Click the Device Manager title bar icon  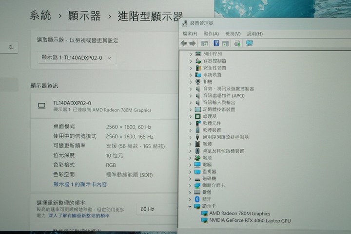tap(185, 23)
